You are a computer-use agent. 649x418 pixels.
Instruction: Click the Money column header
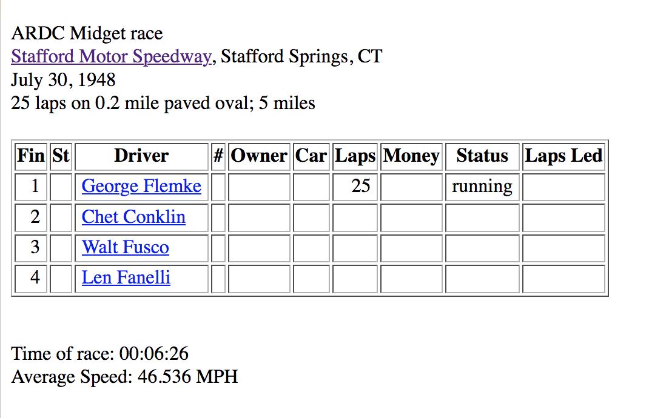[411, 156]
